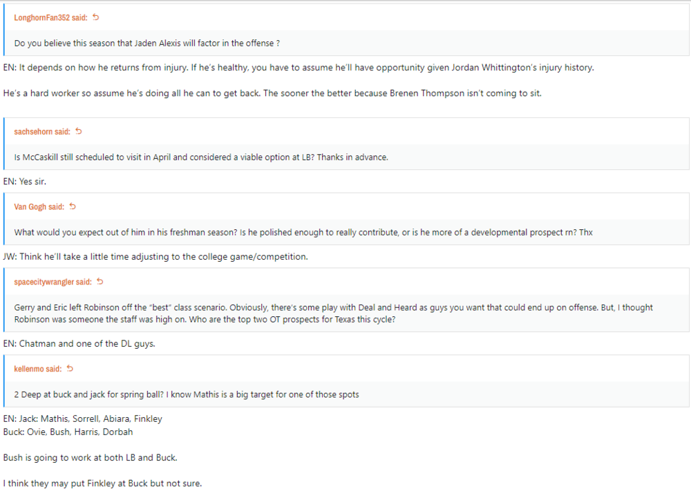Viewport: 691px width, 491px height.
Task: Click the "EN: Chatman and one of the DL guys" reply
Action: (79, 343)
